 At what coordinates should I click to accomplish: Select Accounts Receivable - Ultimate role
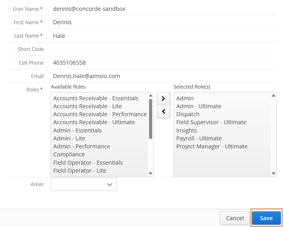pyautogui.click(x=94, y=122)
